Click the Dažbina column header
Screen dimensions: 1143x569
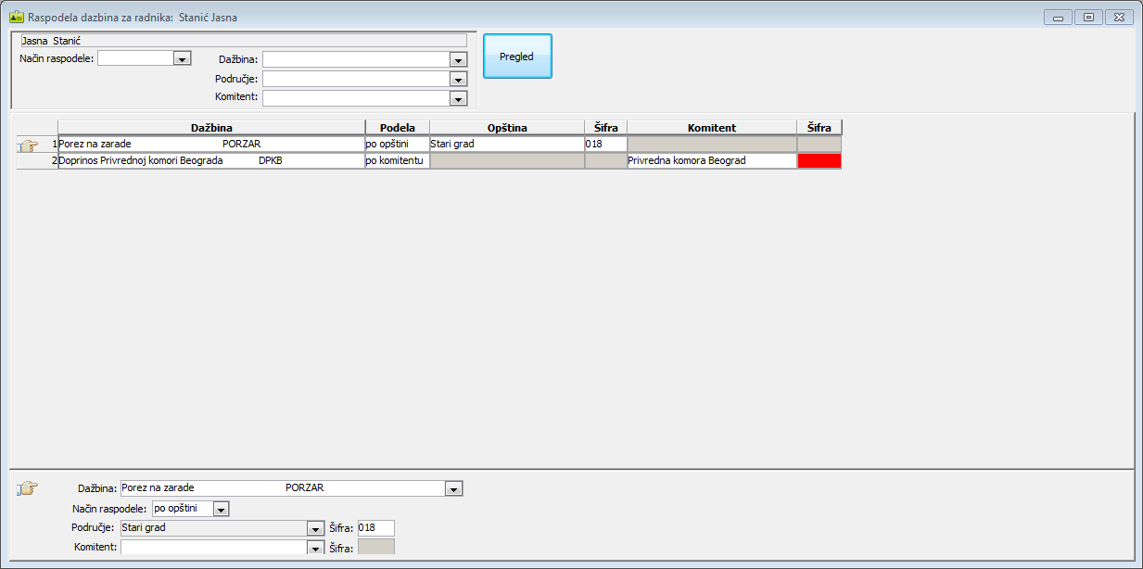211,128
